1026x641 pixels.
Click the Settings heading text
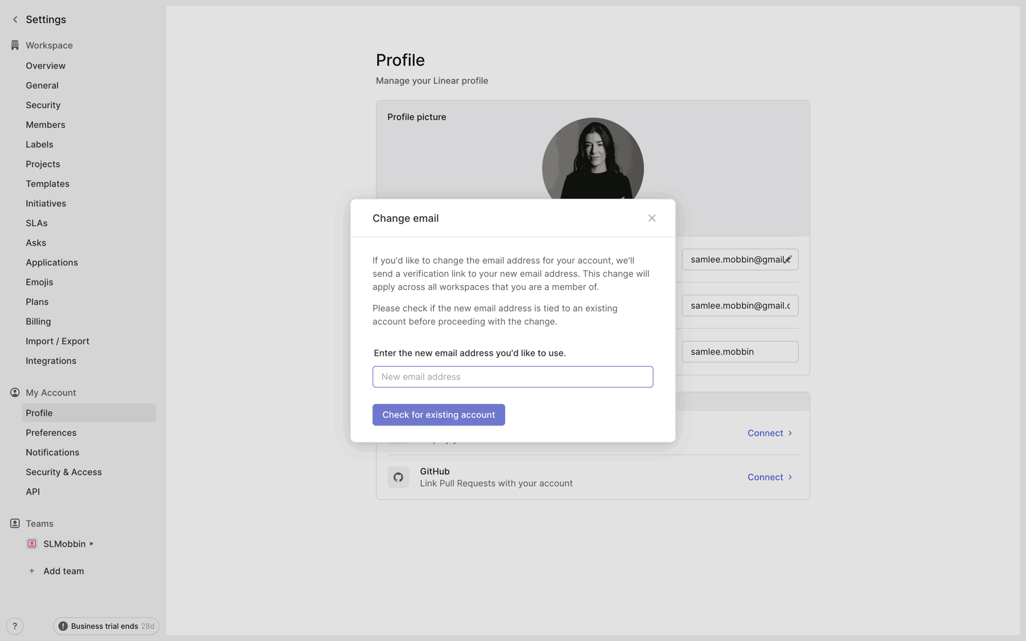tap(46, 20)
